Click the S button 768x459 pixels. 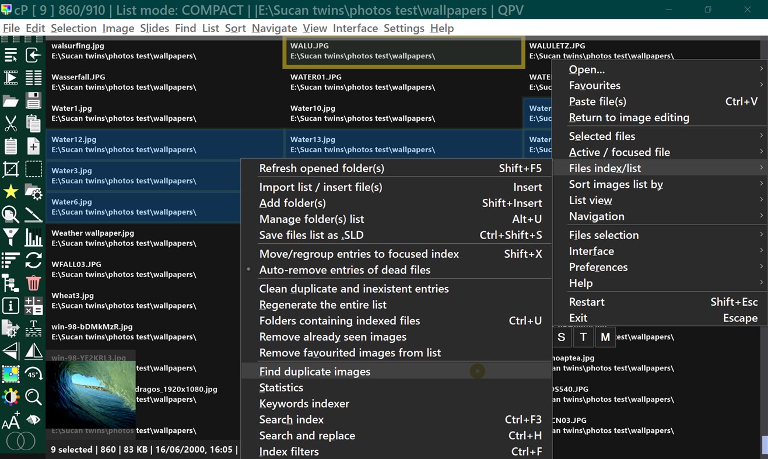click(562, 337)
